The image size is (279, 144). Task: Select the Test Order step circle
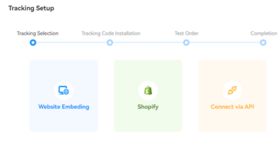point(186,43)
